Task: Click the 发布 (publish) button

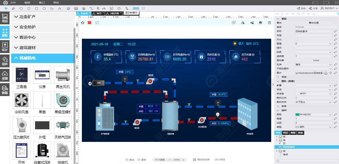Action: [301, 8]
